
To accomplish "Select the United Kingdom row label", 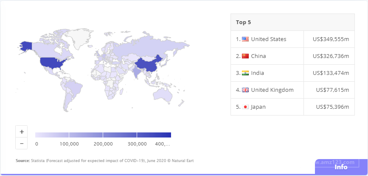I will [x=272, y=90].
